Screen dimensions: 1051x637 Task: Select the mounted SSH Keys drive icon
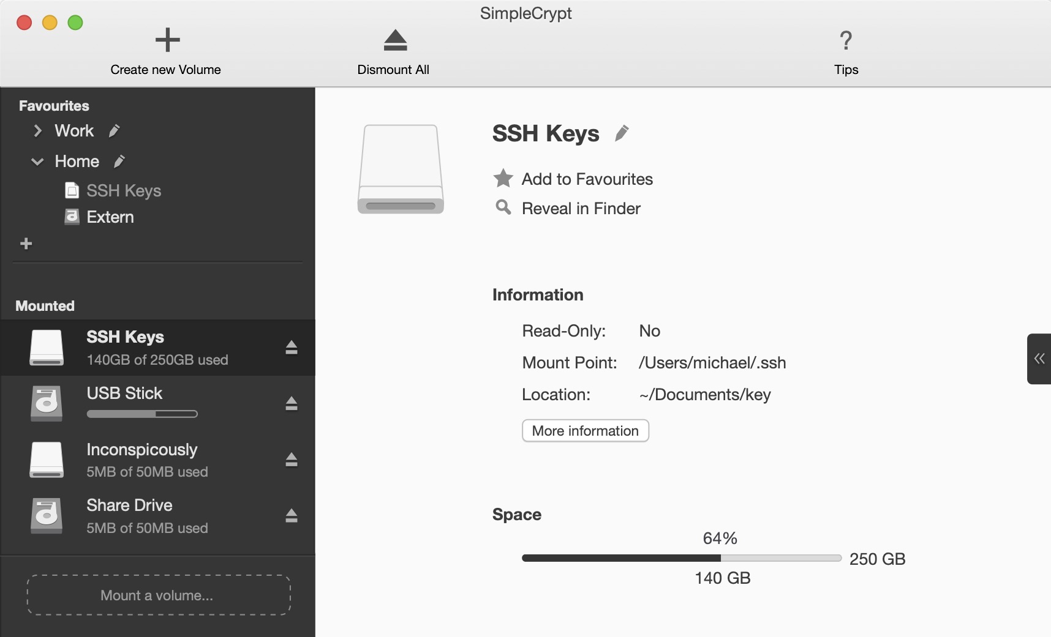click(47, 348)
